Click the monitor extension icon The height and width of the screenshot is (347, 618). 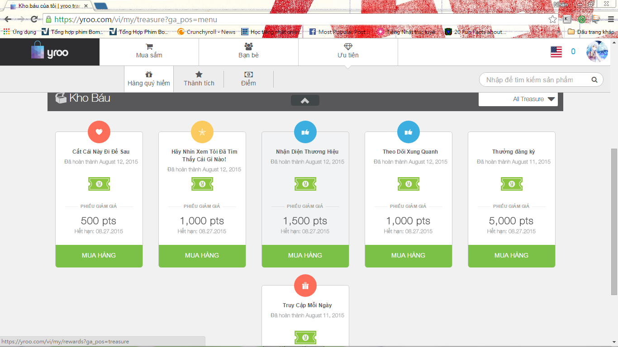pos(596,19)
